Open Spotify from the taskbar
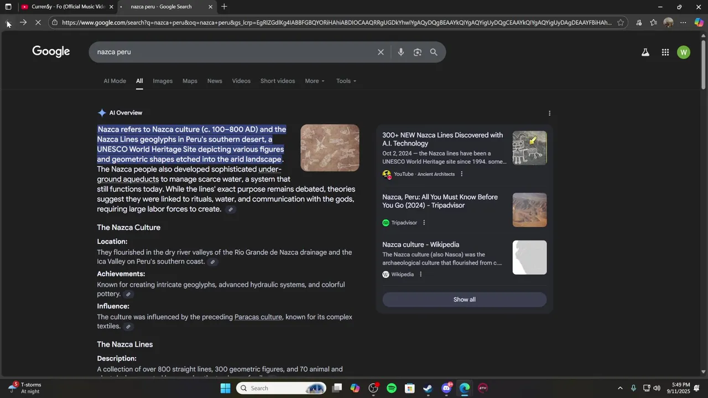The height and width of the screenshot is (398, 708). [x=392, y=388]
